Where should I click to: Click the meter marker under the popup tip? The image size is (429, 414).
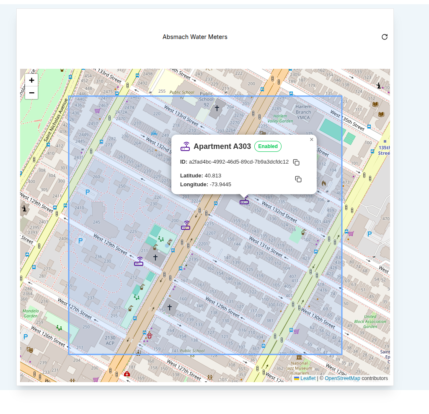(244, 201)
